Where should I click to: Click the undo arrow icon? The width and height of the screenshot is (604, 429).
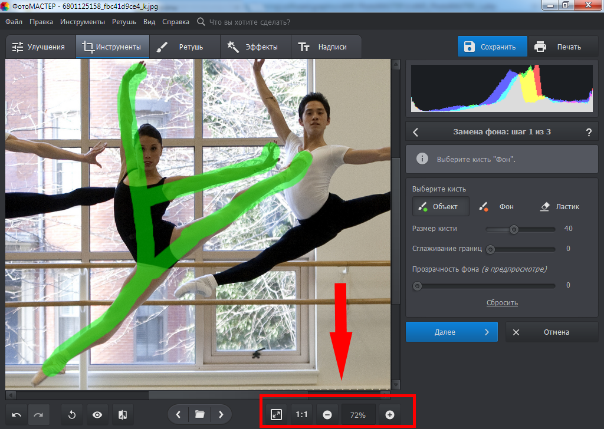coord(17,415)
